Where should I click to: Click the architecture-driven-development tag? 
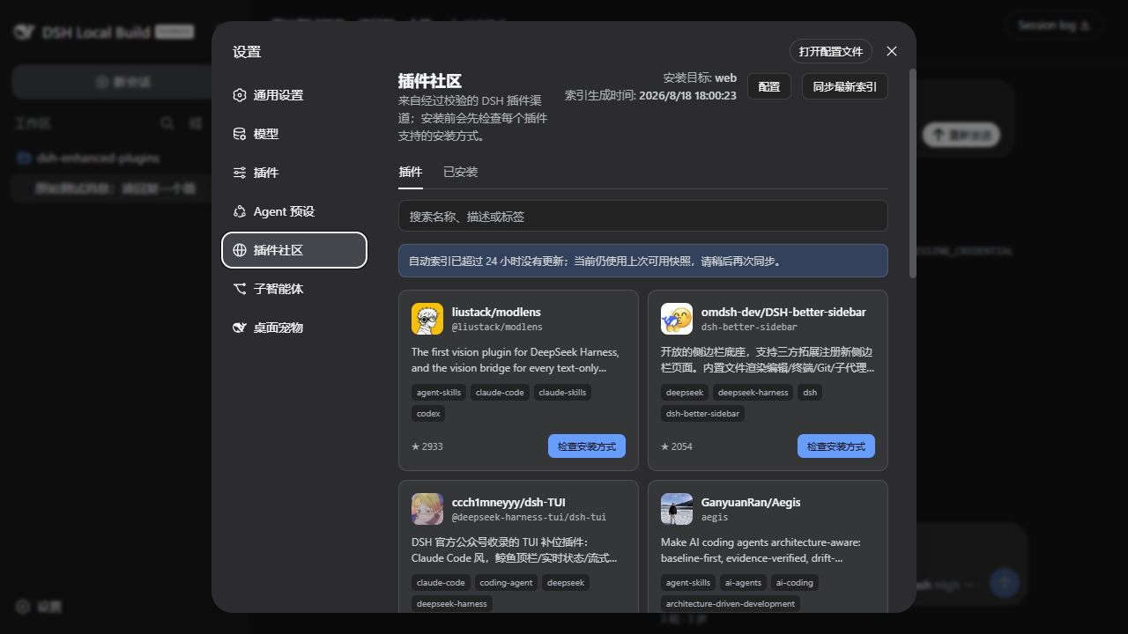point(731,603)
